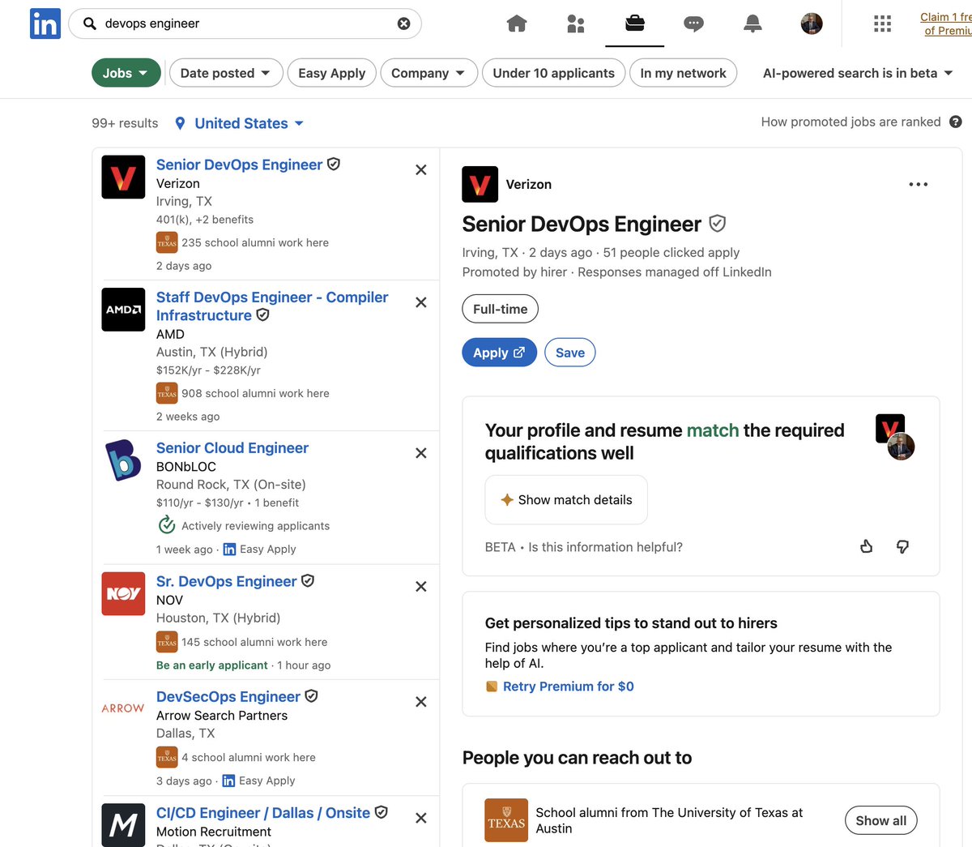Viewport: 972px width, 847px height.
Task: Click the text '908 school alumni work here'
Action: point(255,393)
